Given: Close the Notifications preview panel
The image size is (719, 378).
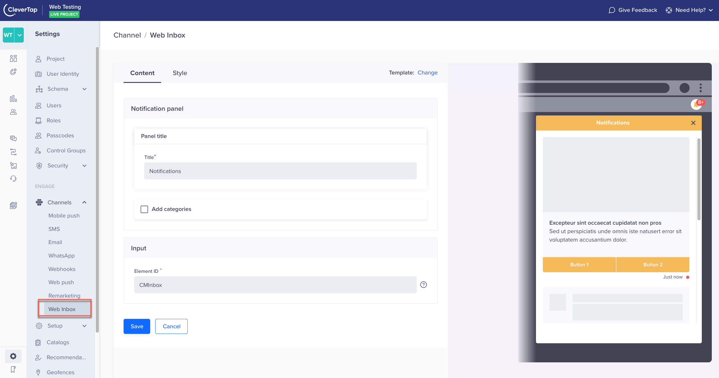Looking at the screenshot, I should coord(693,123).
